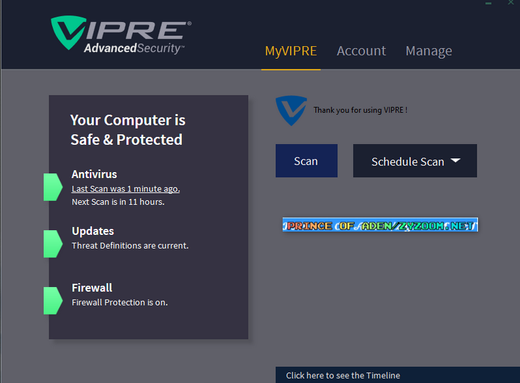Click 'Firewall Protection is on.' text
Image resolution: width=520 pixels, height=383 pixels.
click(120, 302)
